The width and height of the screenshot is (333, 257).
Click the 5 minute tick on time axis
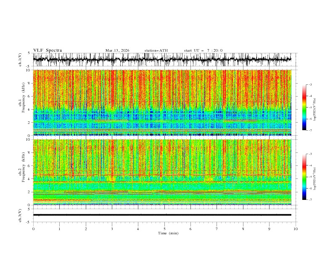tap(164, 229)
